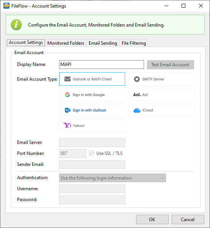210x228 pixels.
Task: Click the Email Server input field
Action: (x=92, y=142)
